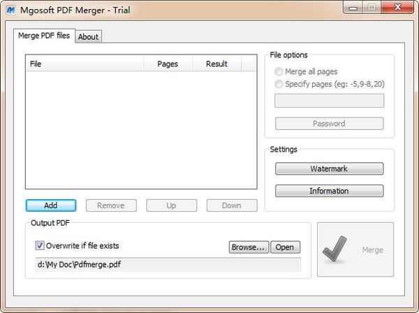Viewport: 419px width, 313px height.
Task: Select the Merge all pages radio option
Action: coord(279,71)
